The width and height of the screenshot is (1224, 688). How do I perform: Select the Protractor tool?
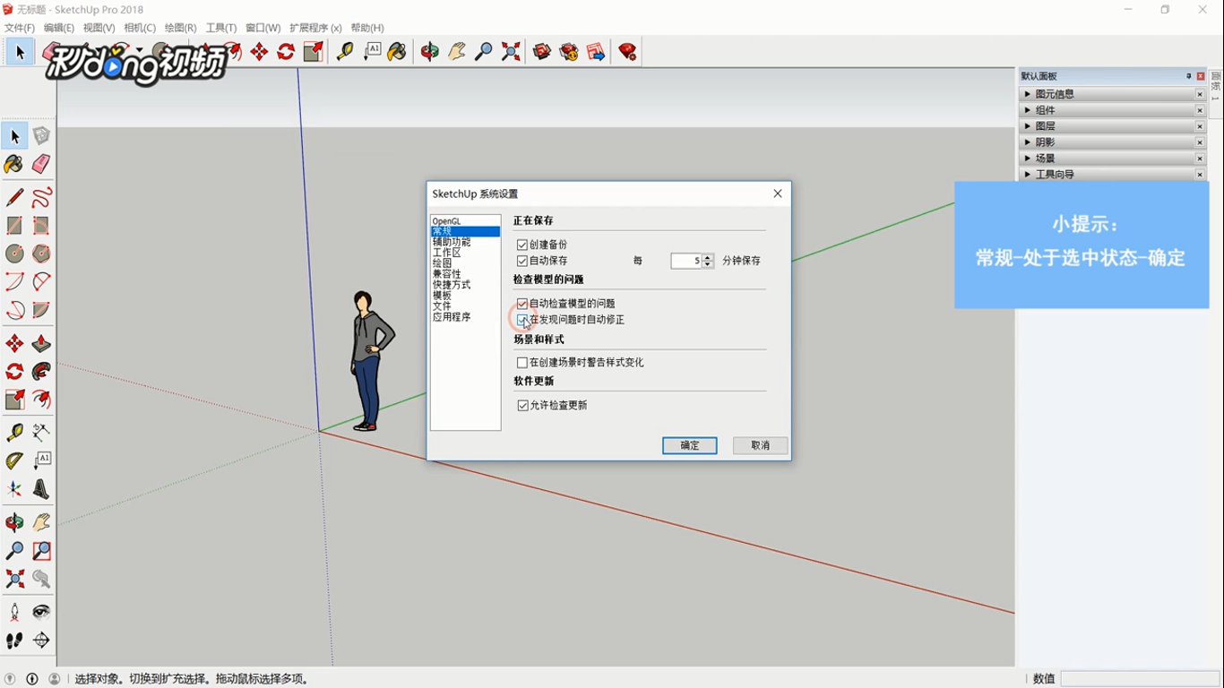14,460
